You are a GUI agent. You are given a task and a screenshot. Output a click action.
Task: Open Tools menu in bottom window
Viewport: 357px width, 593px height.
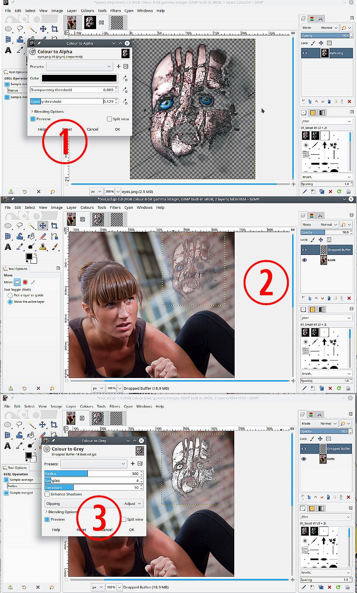point(101,406)
